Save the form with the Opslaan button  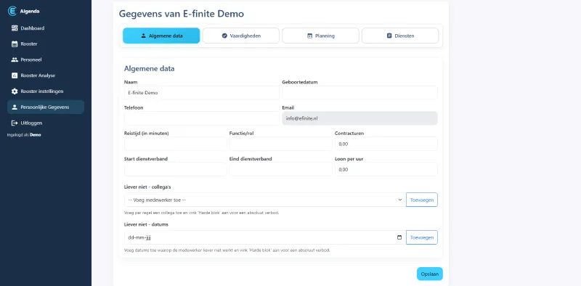click(429, 274)
